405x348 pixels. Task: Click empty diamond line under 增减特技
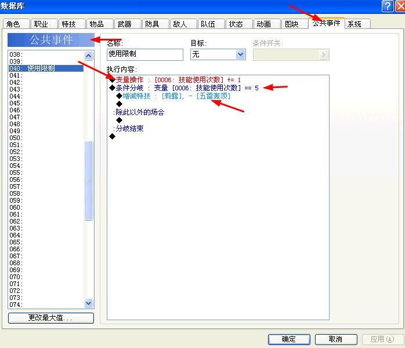coord(119,104)
